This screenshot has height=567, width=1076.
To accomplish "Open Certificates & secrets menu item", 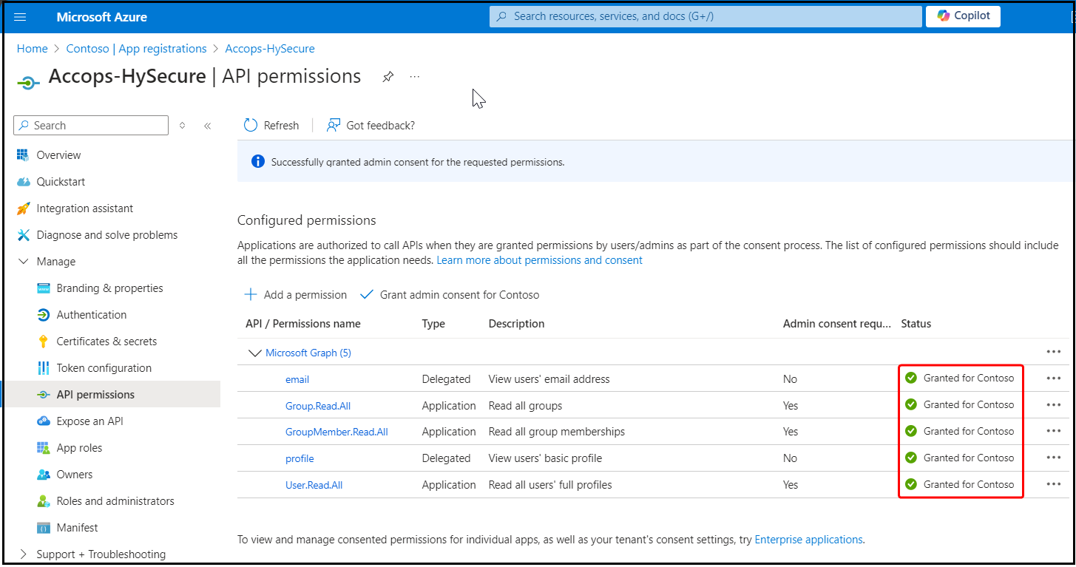I will pos(106,342).
